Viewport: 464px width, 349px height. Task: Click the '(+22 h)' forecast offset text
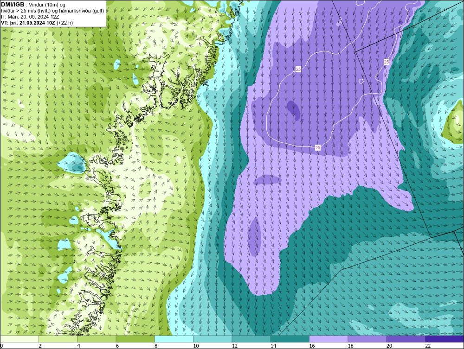pos(65,23)
